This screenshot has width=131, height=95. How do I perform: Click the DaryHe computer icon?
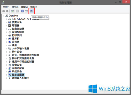[7, 16]
